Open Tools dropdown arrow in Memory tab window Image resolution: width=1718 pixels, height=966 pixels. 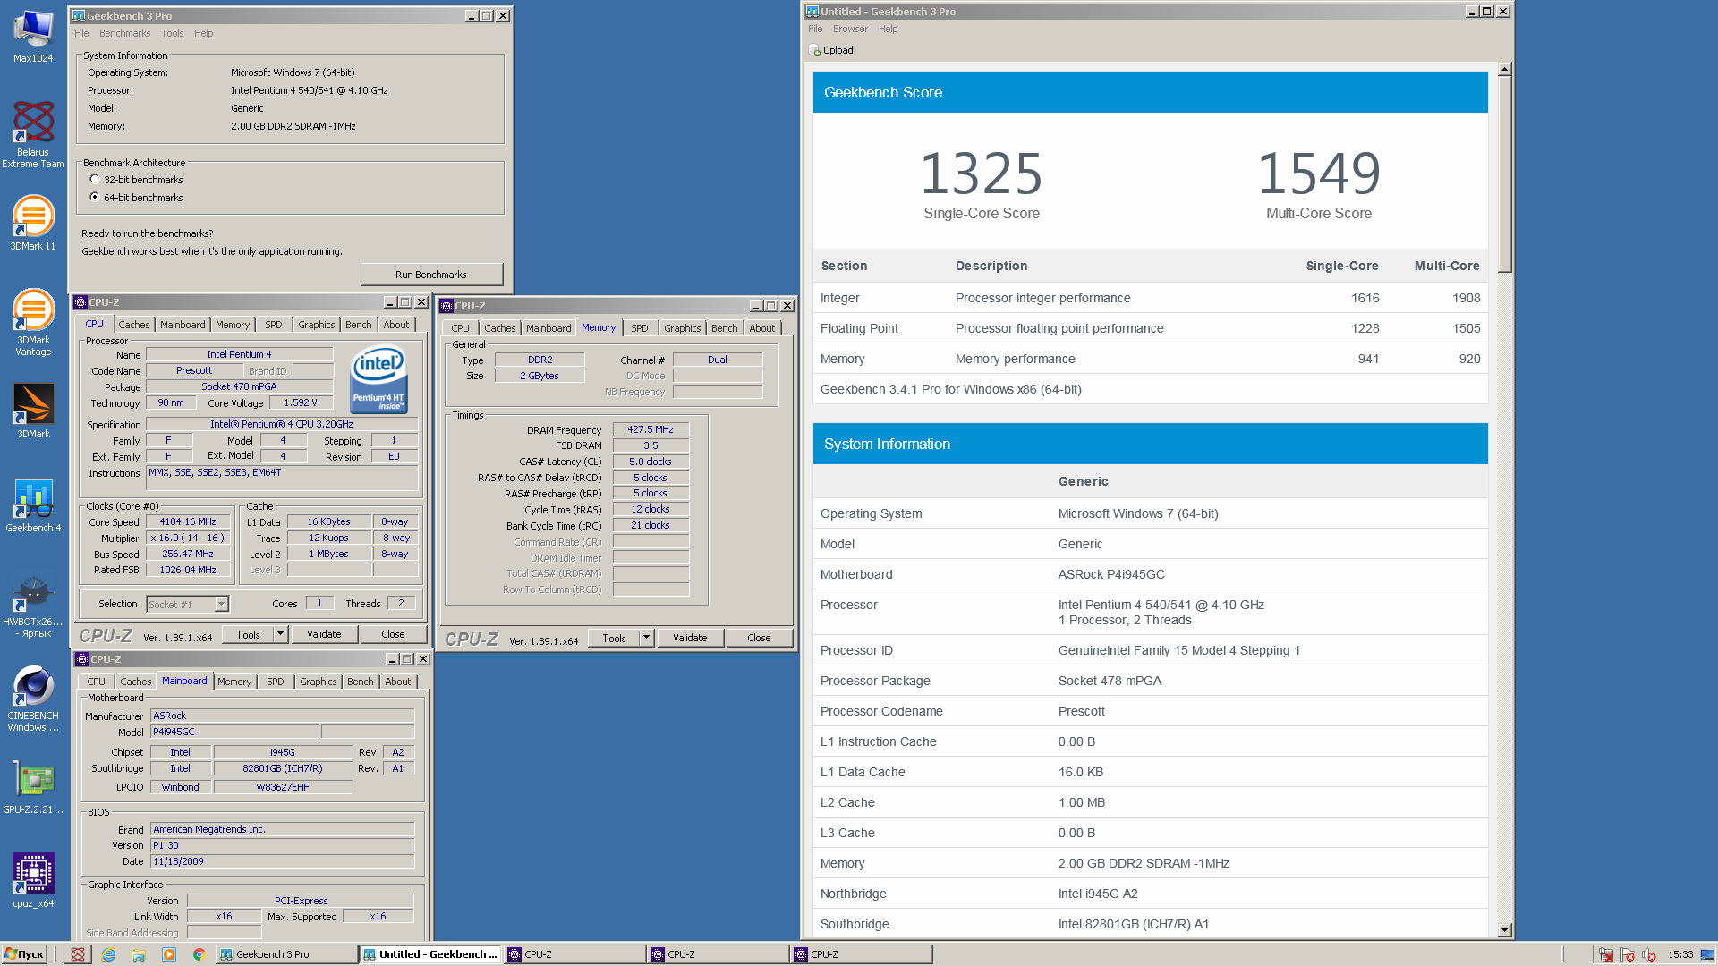[646, 638]
